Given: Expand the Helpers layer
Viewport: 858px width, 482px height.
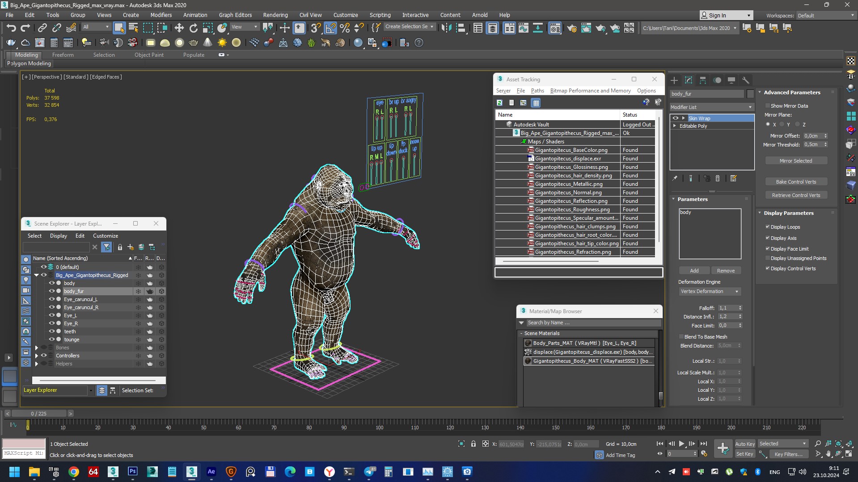Looking at the screenshot, I should pos(37,364).
